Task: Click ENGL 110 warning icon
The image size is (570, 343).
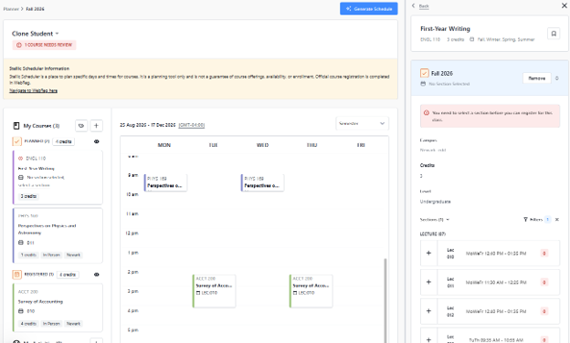Action: tap(21, 158)
